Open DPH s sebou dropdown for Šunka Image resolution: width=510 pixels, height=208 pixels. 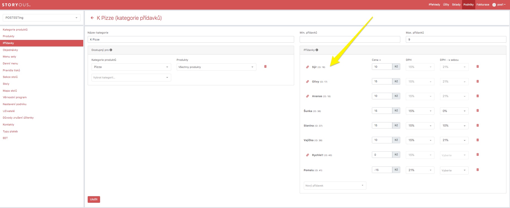(x=454, y=111)
